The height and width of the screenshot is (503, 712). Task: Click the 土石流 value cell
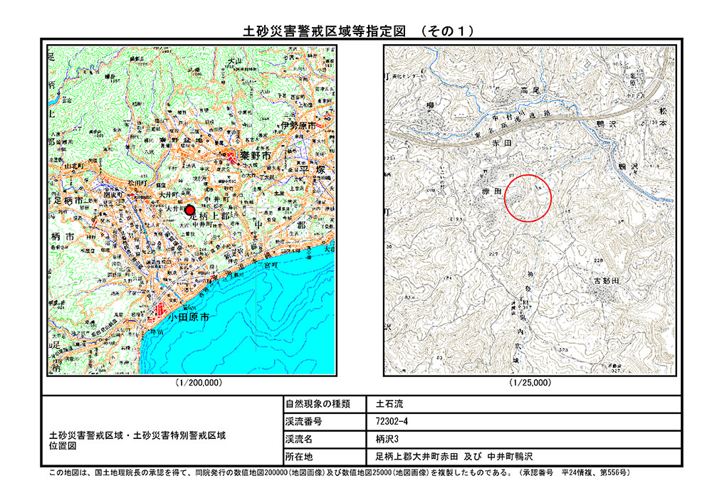(x=388, y=404)
